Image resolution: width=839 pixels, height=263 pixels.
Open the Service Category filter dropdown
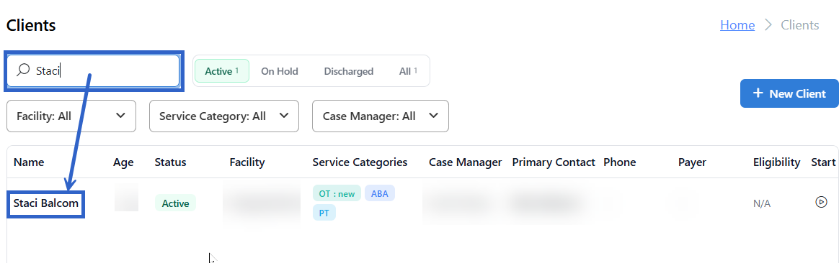point(224,116)
